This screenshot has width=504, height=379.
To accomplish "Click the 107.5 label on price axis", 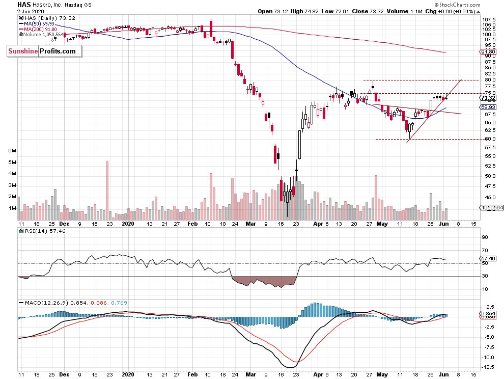I will pos(489,20).
